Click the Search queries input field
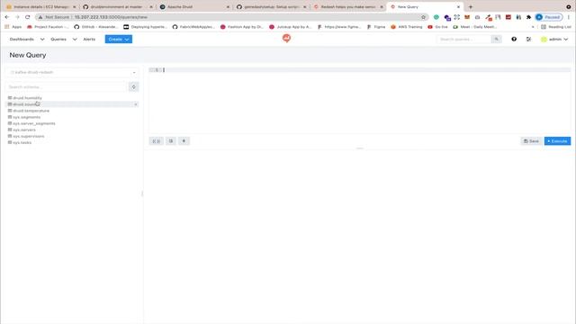The height and width of the screenshot is (324, 576). click(464, 40)
